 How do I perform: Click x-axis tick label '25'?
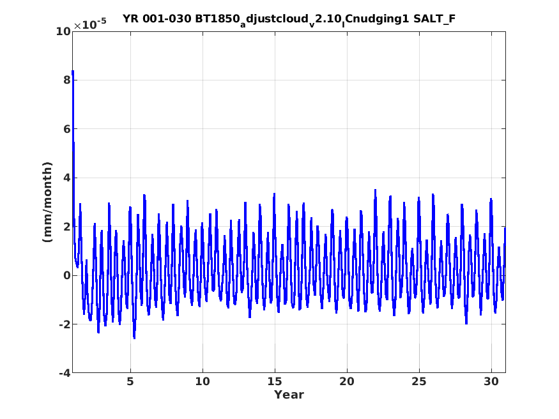tap(419, 381)
